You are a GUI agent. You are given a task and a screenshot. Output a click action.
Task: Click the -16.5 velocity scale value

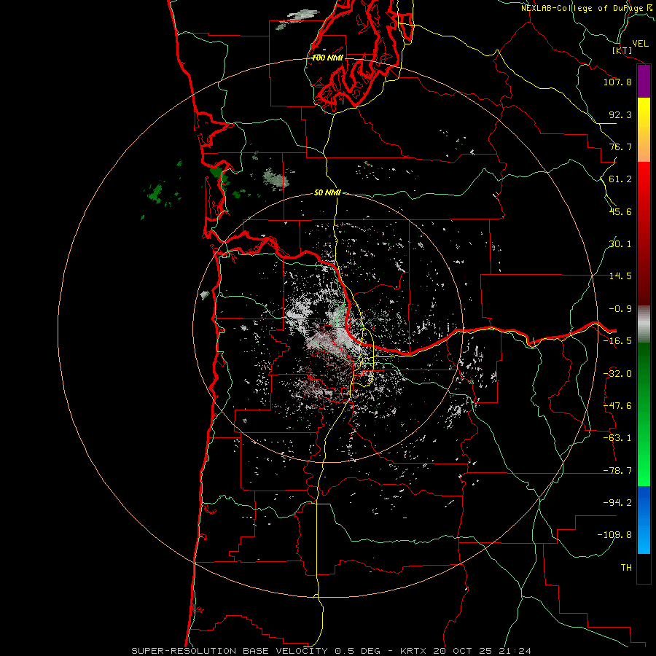click(x=617, y=341)
